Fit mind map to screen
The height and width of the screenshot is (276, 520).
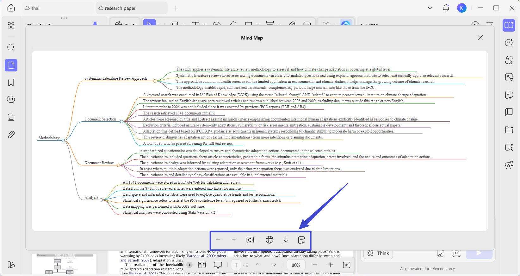point(250,240)
